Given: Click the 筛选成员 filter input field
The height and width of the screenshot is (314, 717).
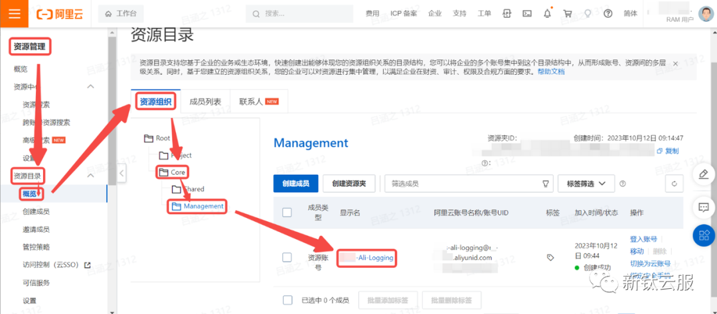Looking at the screenshot, I should pyautogui.click(x=463, y=183).
